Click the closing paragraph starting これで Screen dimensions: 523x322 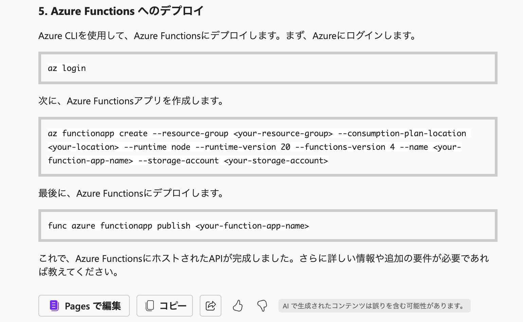point(264,265)
